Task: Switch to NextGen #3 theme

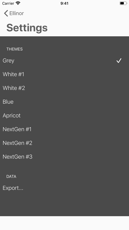Action: 64,157
